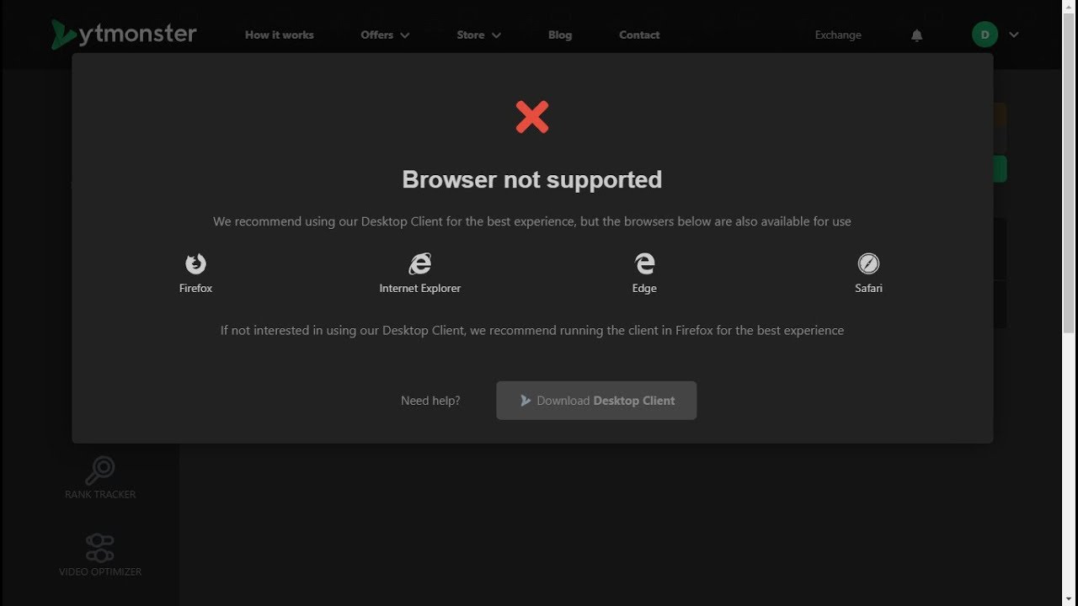The width and height of the screenshot is (1078, 606).
Task: Click the Internet Explorer label
Action: click(419, 288)
